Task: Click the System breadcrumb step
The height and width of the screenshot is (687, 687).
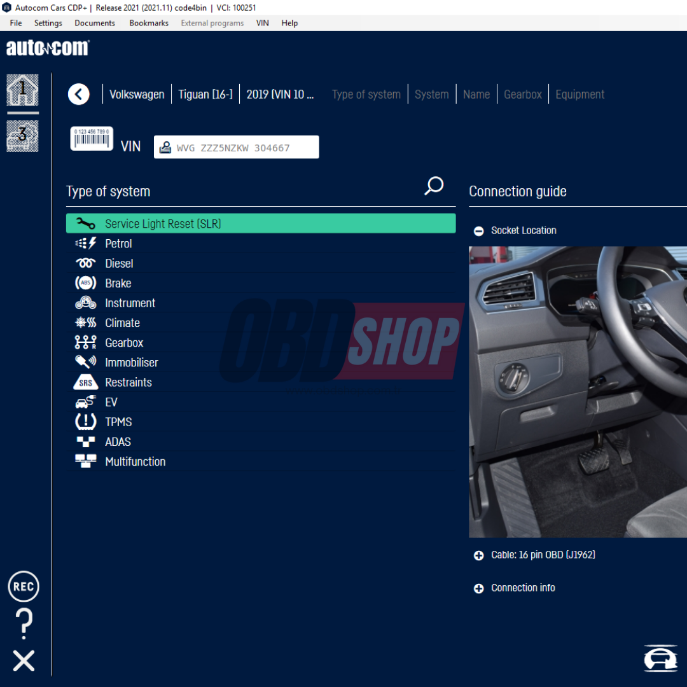Action: click(431, 94)
